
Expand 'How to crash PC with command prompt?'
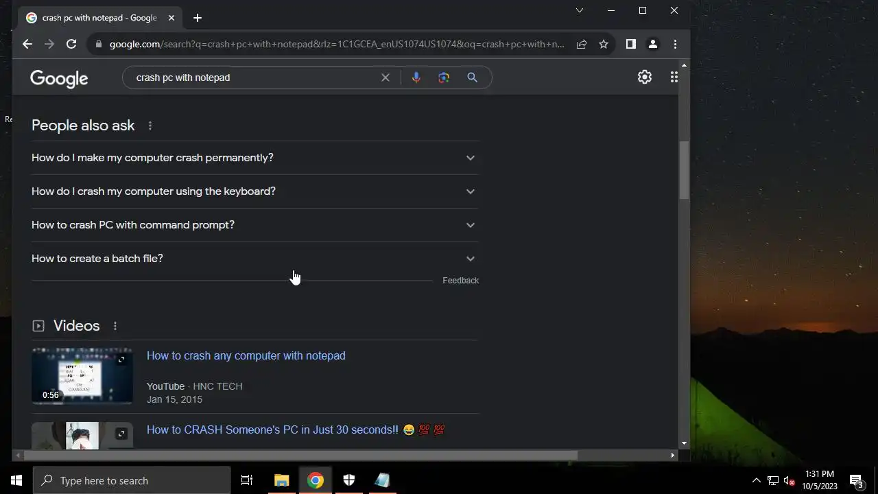click(255, 225)
